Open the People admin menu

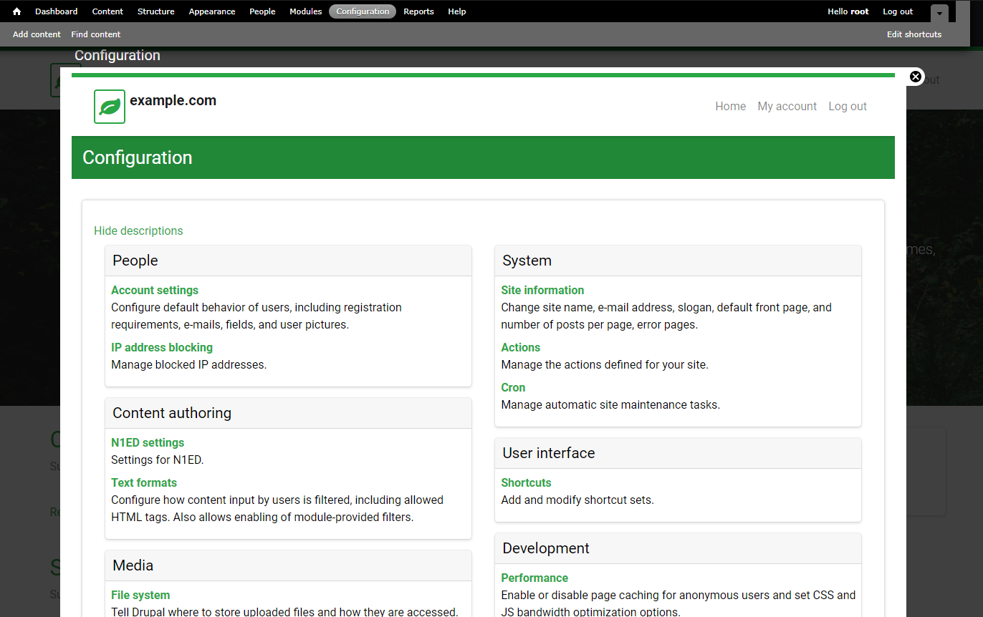262,11
